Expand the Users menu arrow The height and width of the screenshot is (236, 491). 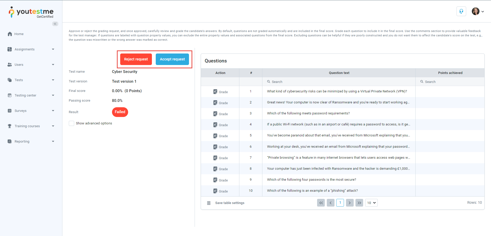tap(53, 65)
